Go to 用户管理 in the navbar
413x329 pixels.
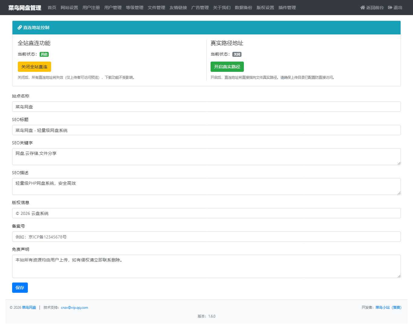(x=113, y=8)
